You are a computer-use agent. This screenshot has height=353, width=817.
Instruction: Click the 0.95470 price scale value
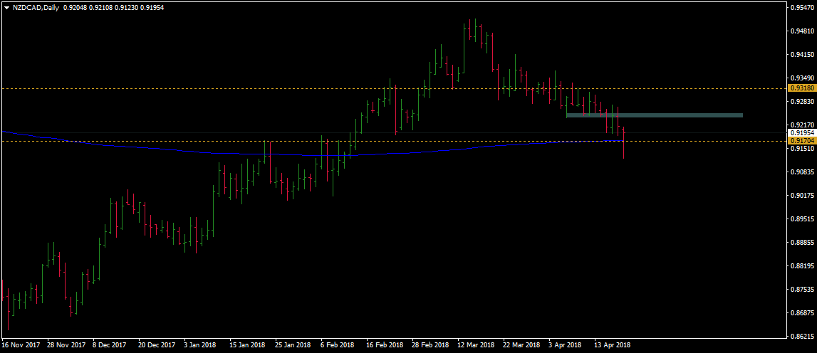(803, 7)
